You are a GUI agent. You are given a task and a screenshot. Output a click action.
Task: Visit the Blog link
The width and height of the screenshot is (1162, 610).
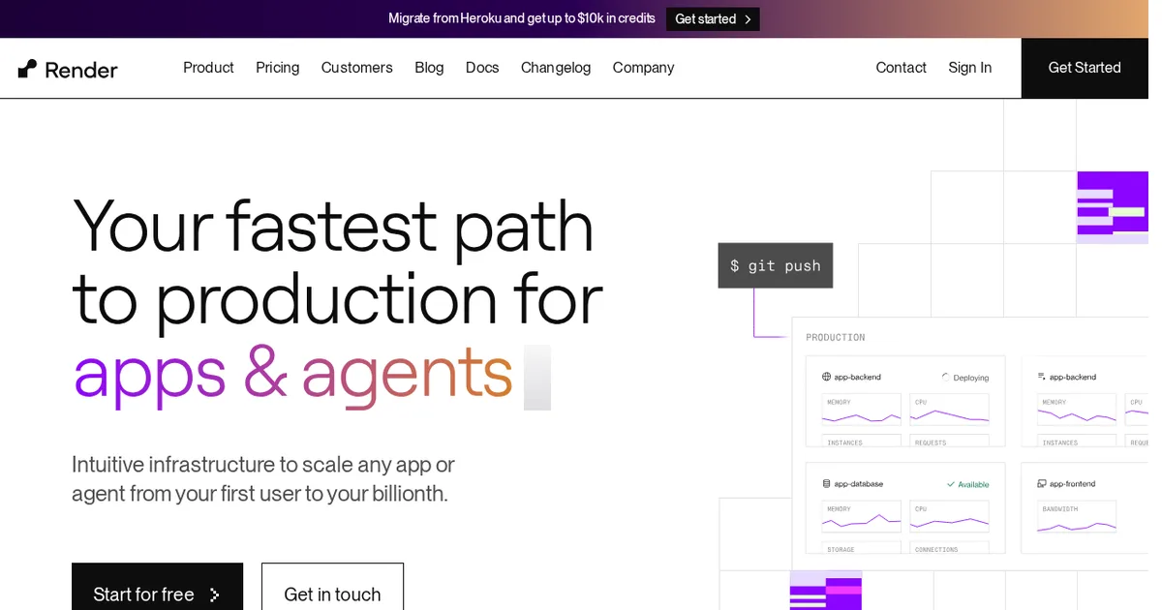coord(429,68)
